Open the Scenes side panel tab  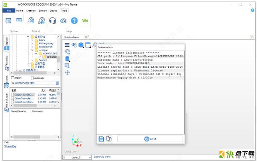7,81
